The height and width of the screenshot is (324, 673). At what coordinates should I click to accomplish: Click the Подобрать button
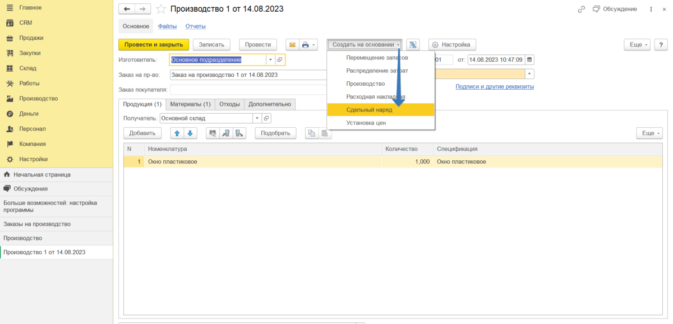275,133
